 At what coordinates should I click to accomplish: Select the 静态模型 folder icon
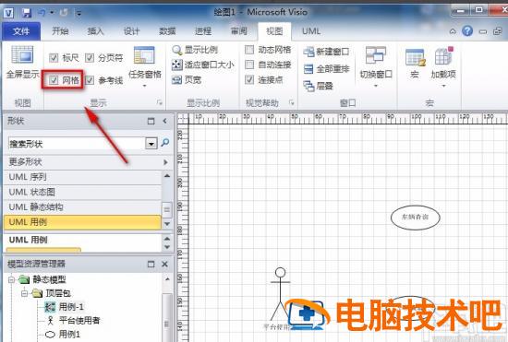(x=24, y=279)
